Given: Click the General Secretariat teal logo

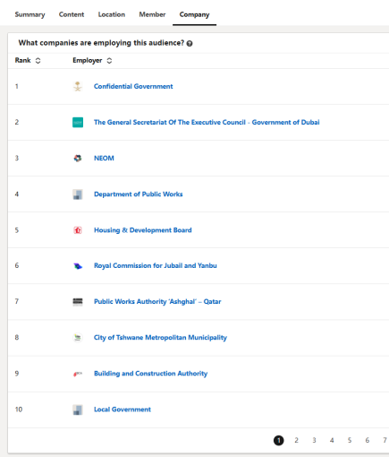Looking at the screenshot, I should coord(78,122).
